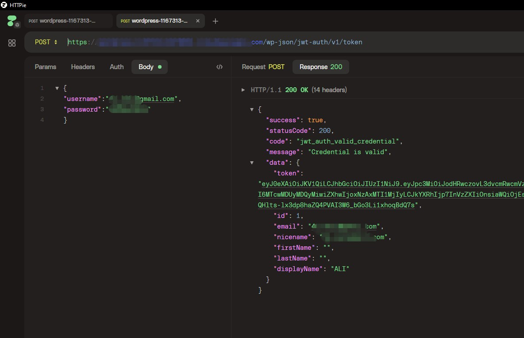Click the "id" key in response data
The width and height of the screenshot is (524, 338).
[281, 216]
